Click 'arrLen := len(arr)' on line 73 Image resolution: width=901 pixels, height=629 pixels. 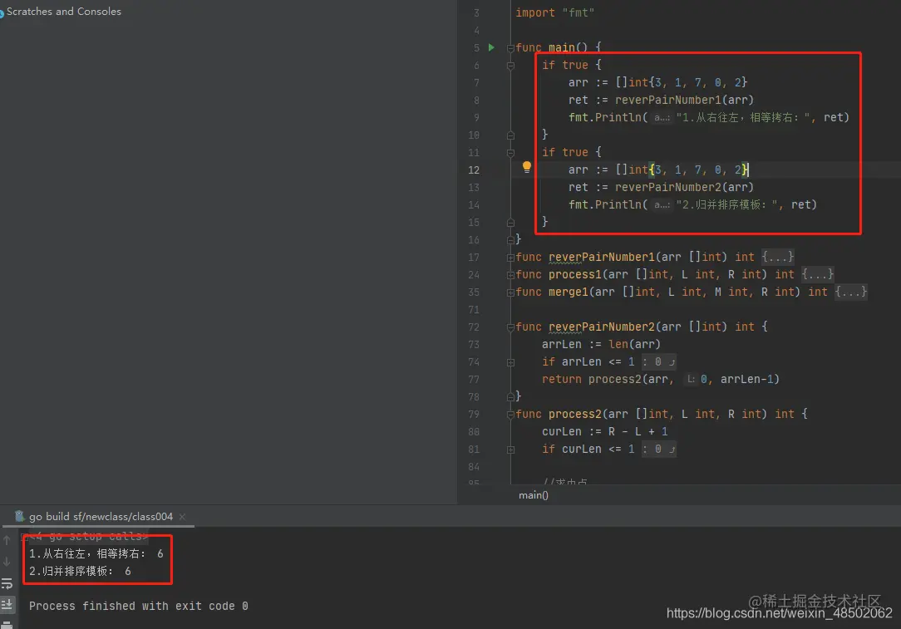[601, 344]
